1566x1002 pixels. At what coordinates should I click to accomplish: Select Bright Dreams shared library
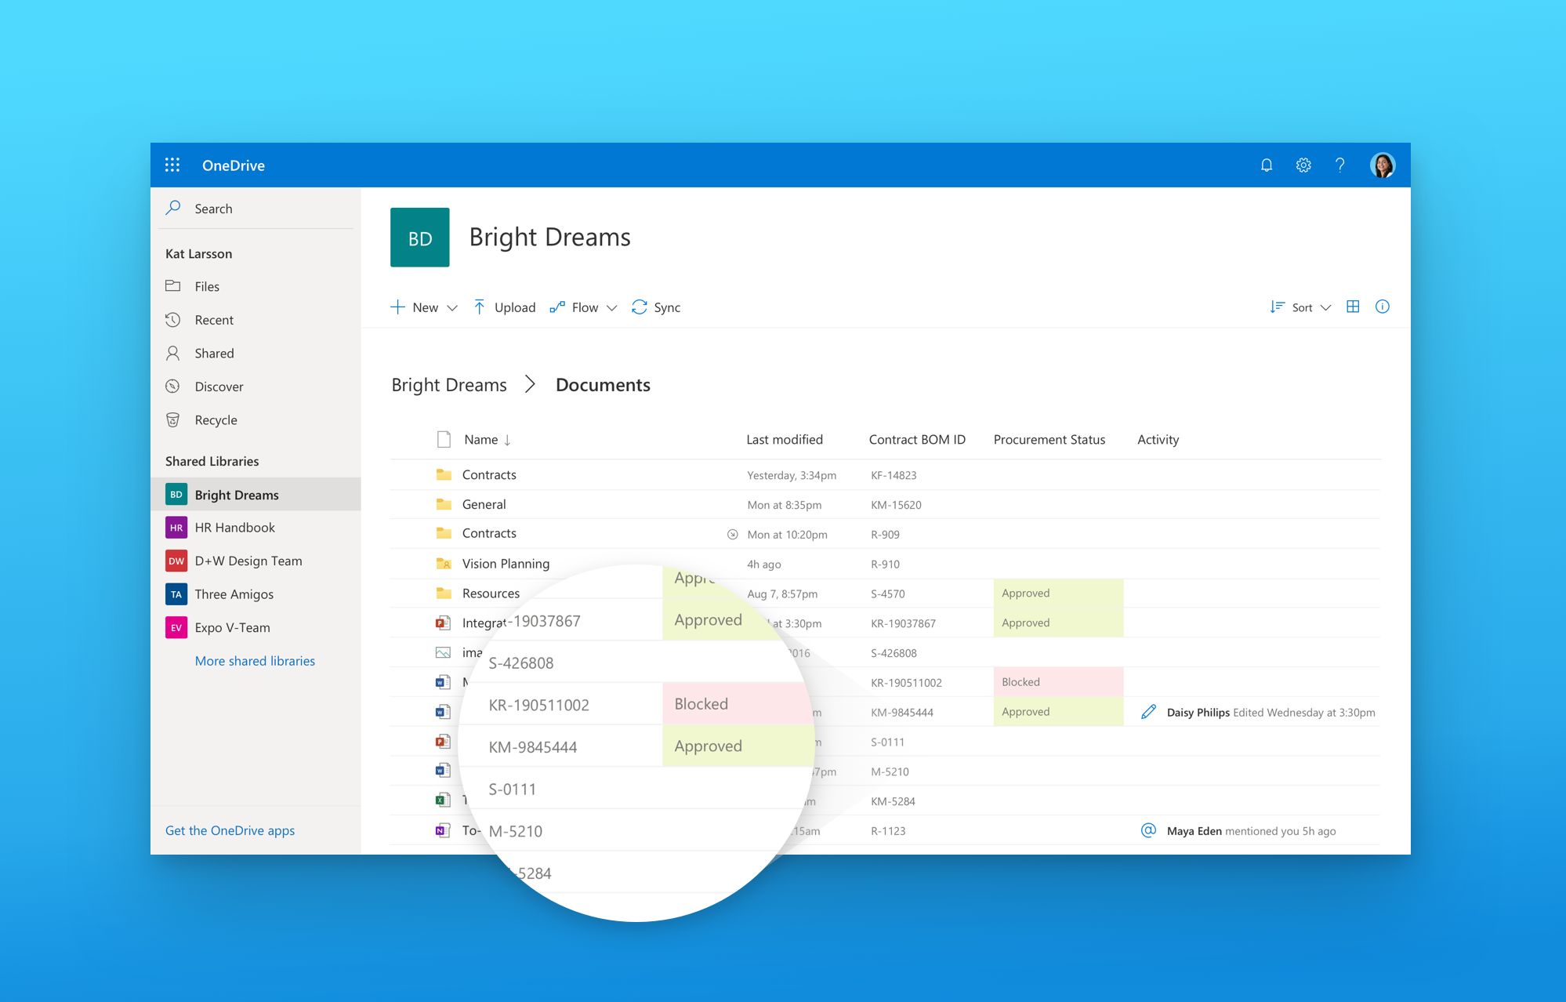point(256,495)
